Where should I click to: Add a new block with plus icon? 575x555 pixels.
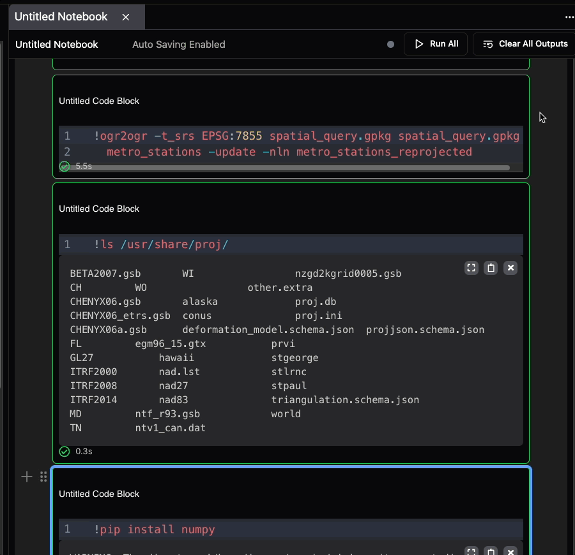tap(26, 477)
